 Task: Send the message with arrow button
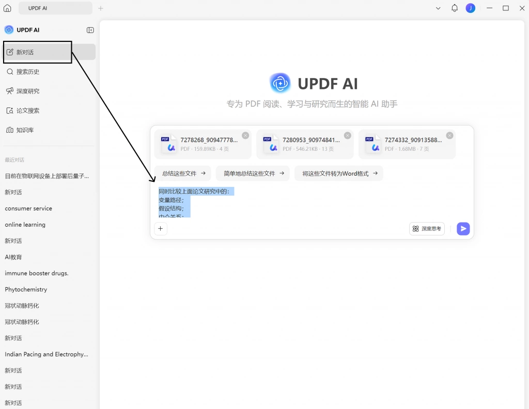click(463, 229)
